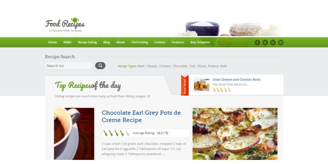This screenshot has height=164, width=328.
Task: Filter by Chicken recipe type
Action: tap(165, 66)
